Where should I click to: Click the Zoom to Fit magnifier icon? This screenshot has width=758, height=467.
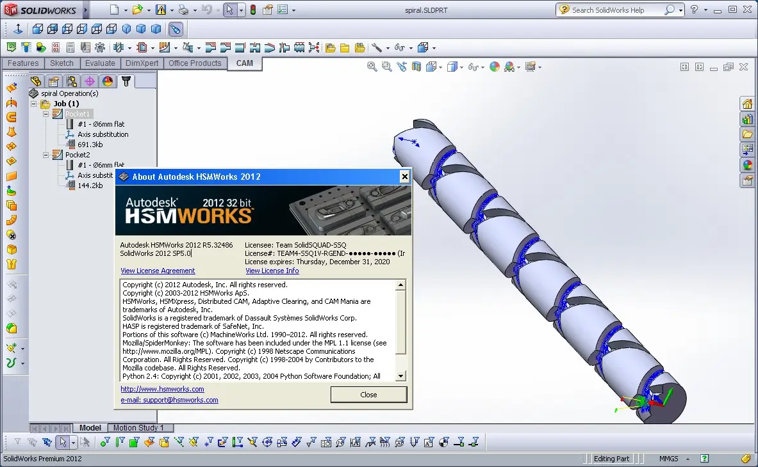(372, 67)
